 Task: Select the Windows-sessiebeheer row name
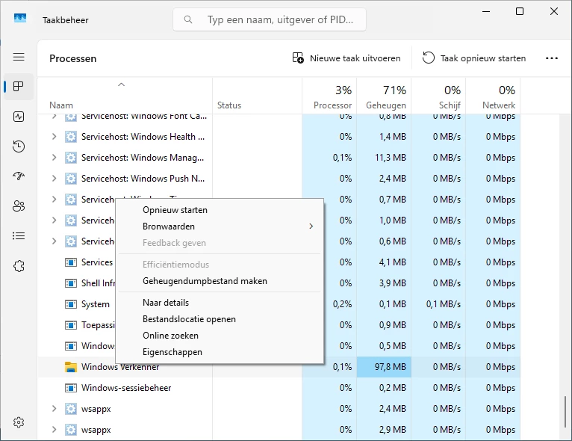(x=126, y=388)
